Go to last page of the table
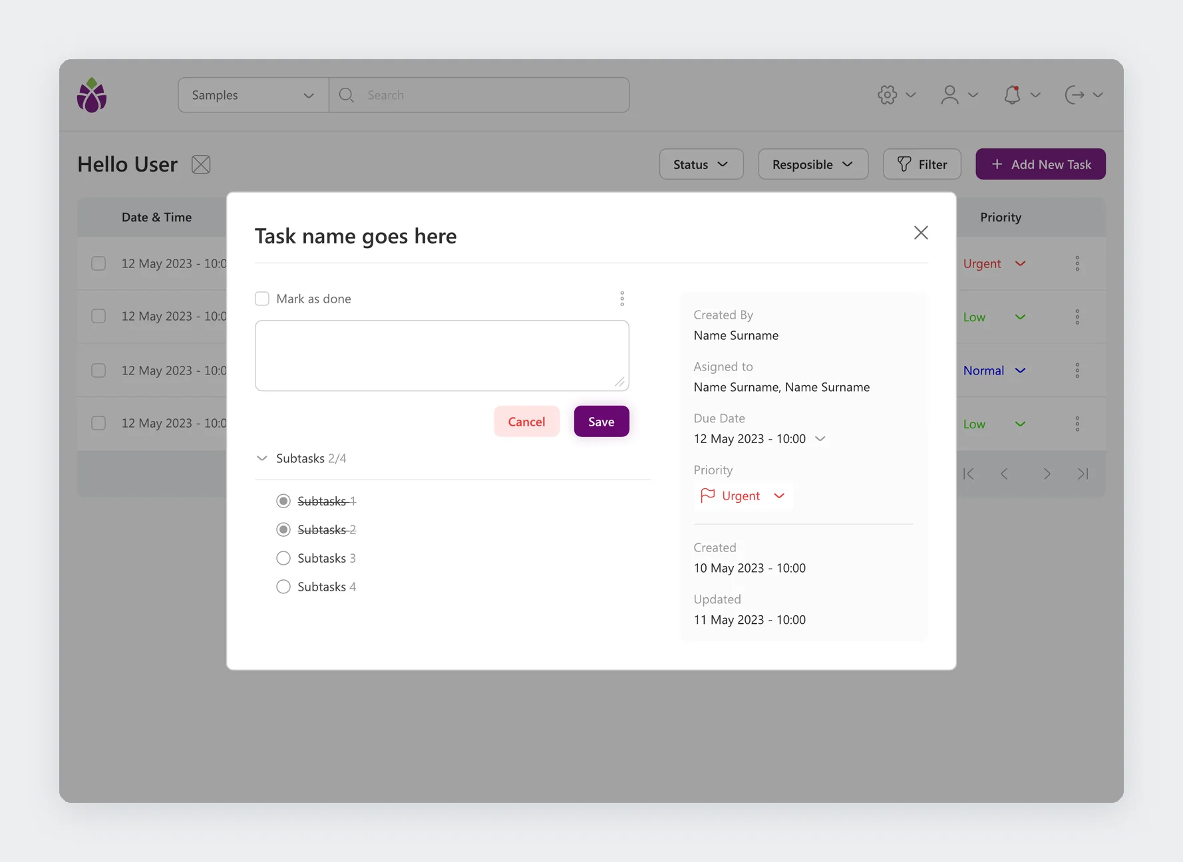The image size is (1183, 862). pyautogui.click(x=1083, y=474)
